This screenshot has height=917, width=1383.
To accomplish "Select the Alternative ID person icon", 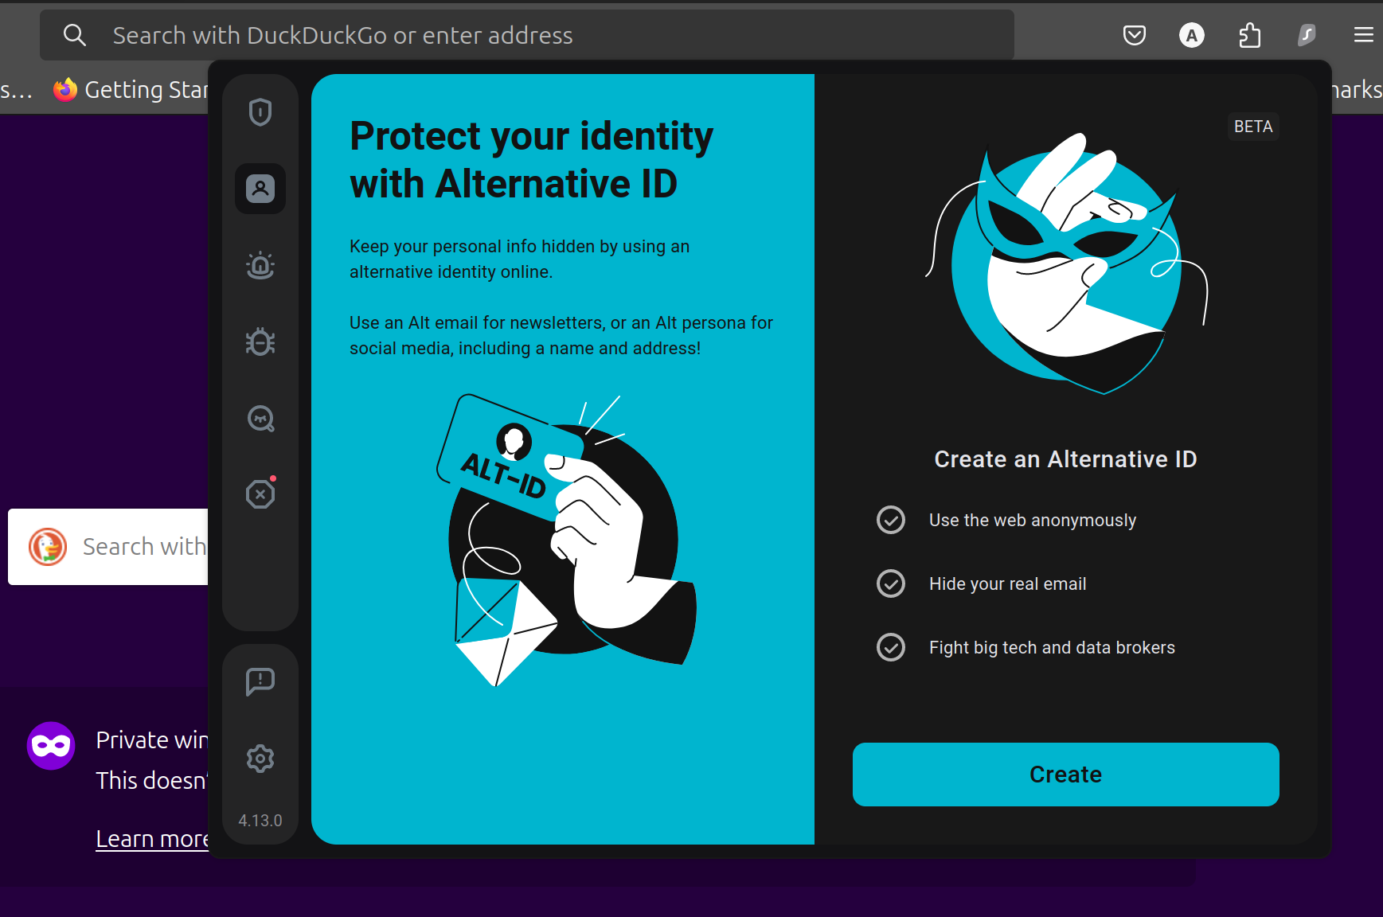I will (x=260, y=189).
